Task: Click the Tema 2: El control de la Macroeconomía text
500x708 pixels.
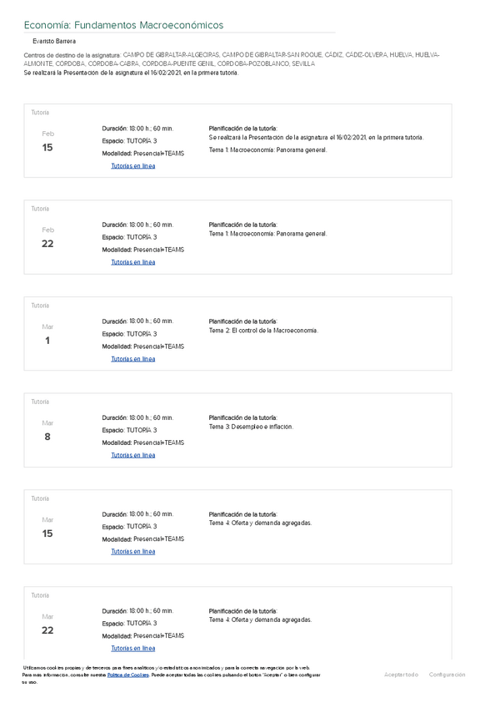Action: pos(263,331)
